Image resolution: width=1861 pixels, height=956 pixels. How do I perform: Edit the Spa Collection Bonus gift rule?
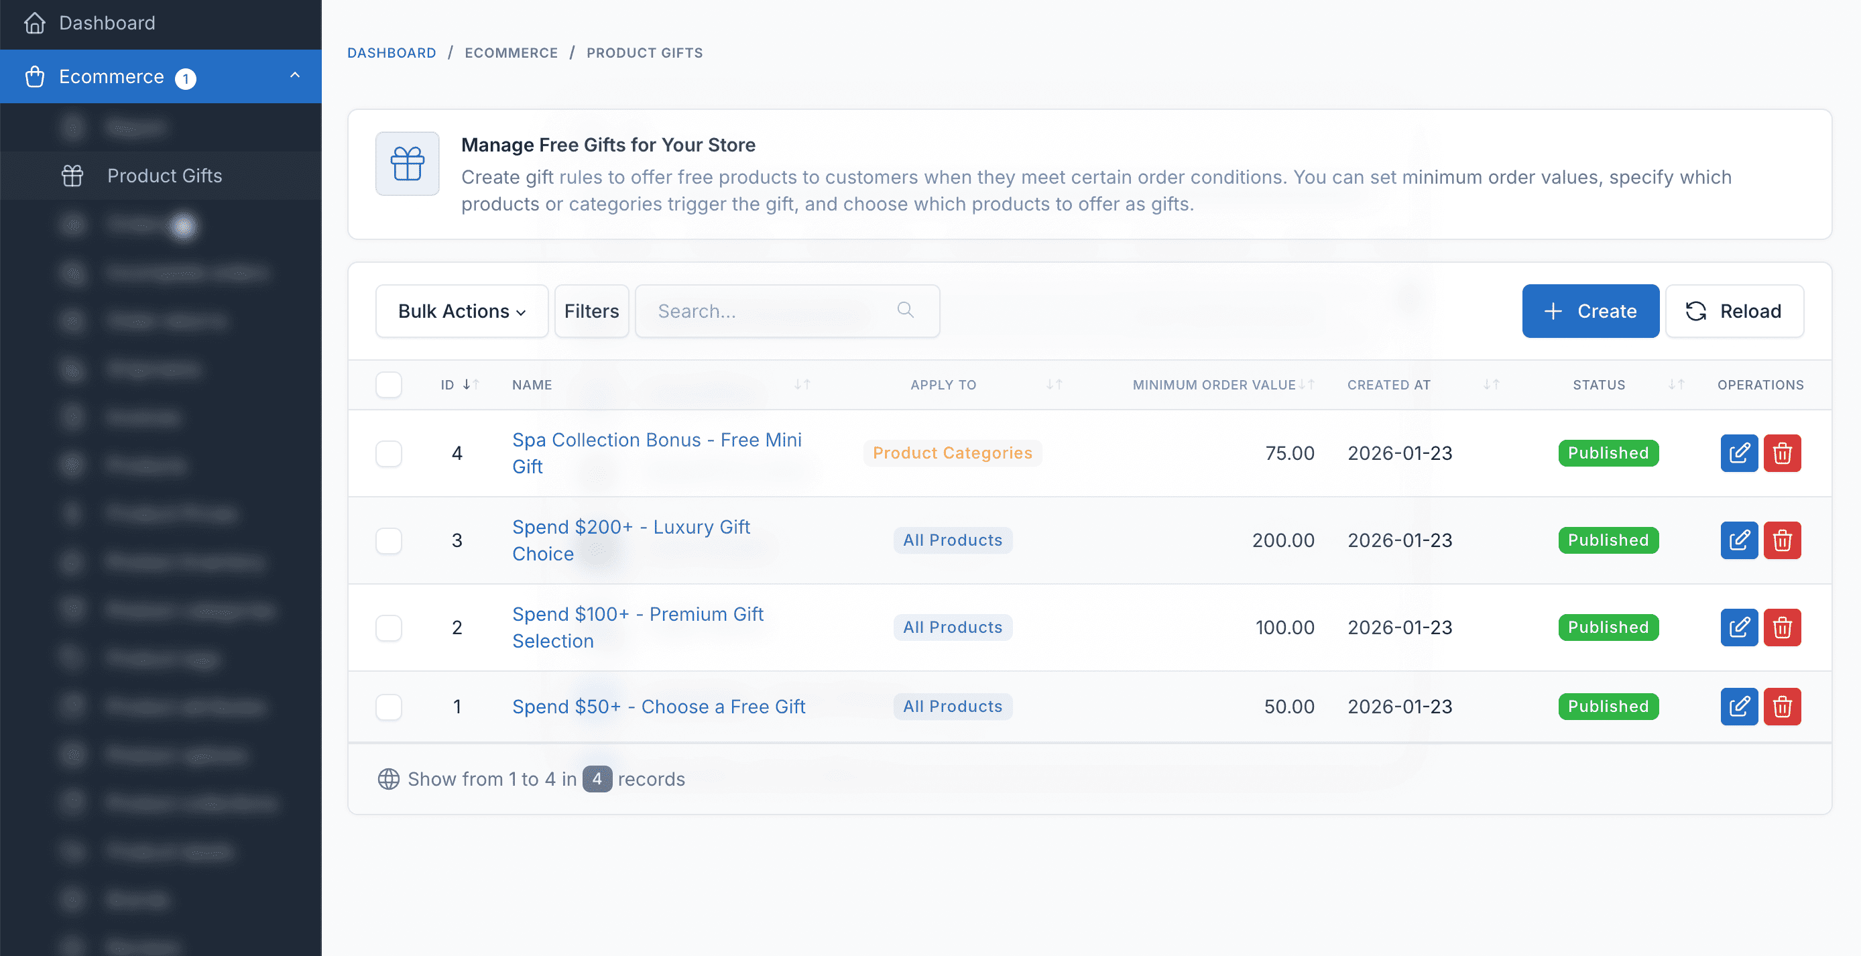coord(1739,453)
